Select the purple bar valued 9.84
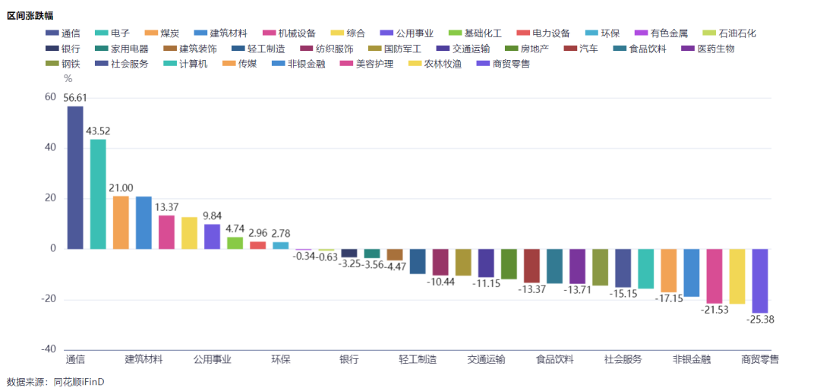This screenshot has height=391, width=820. 213,237
